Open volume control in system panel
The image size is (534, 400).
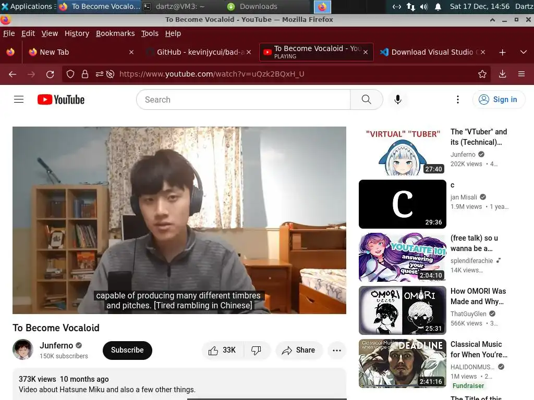(x=424, y=6)
